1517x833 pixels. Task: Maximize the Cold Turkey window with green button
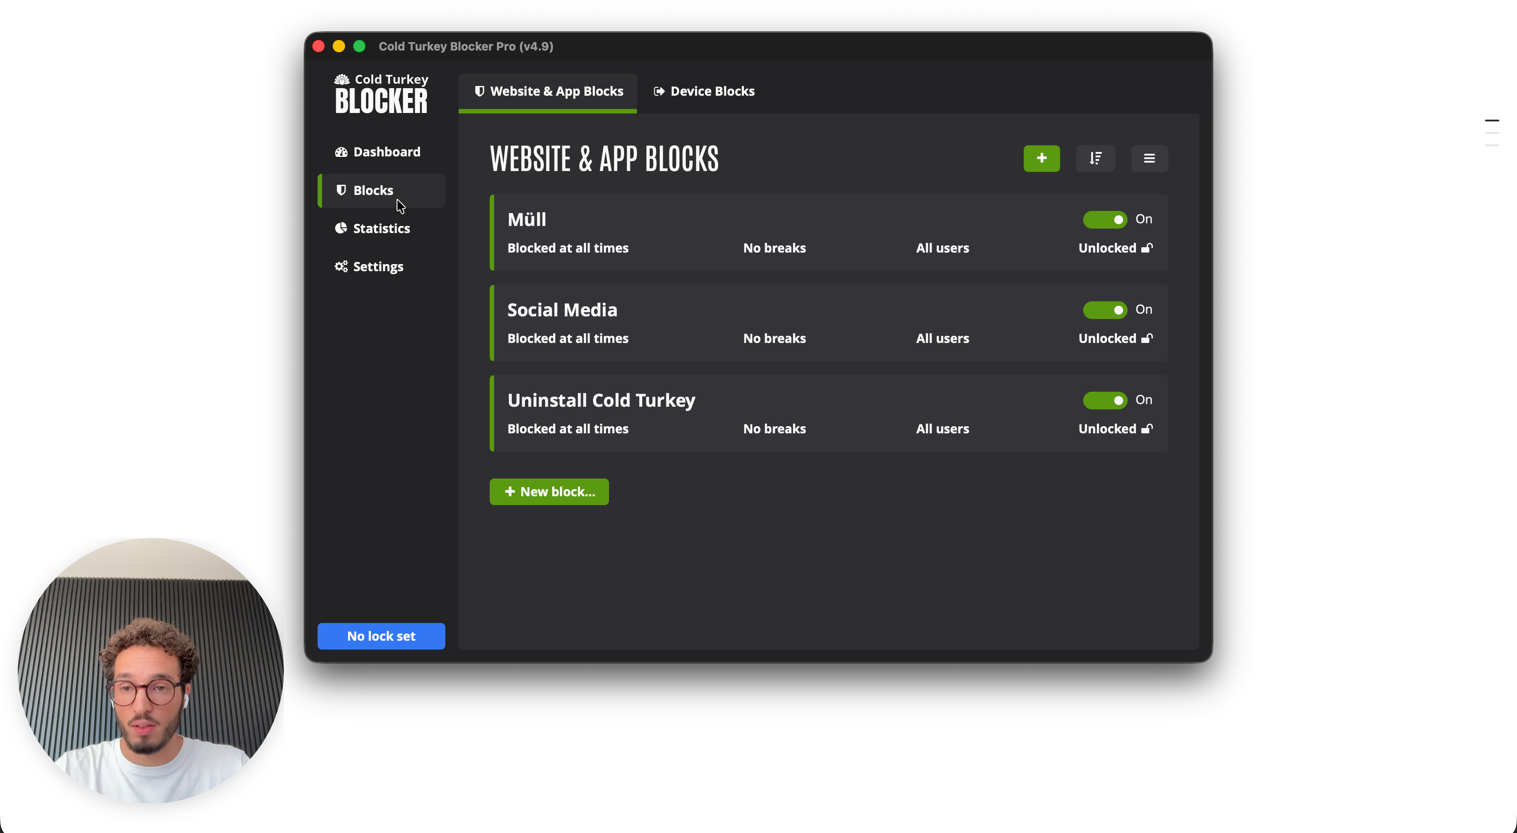[359, 47]
